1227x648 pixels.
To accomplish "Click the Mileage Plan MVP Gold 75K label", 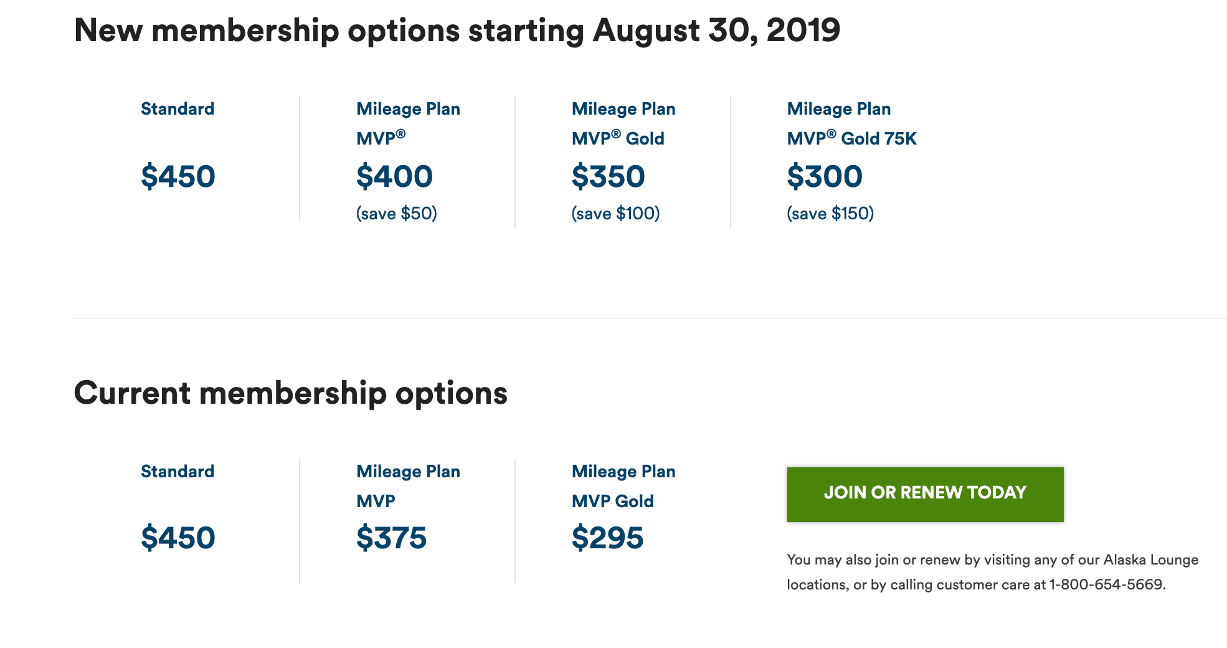I will point(851,124).
